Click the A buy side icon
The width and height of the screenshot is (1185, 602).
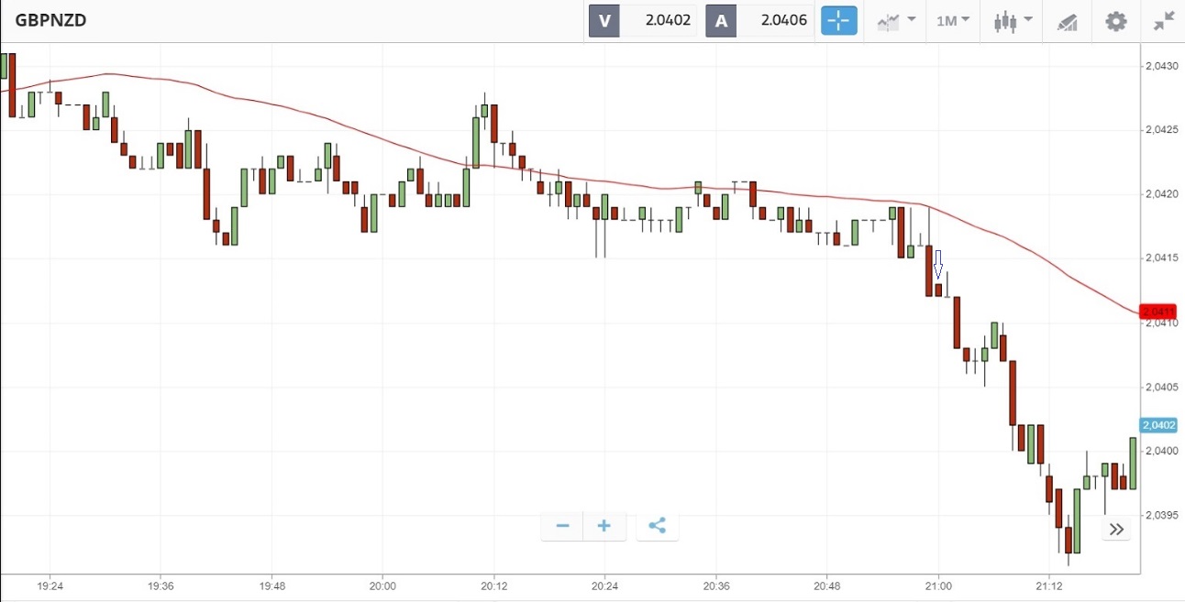tap(721, 21)
